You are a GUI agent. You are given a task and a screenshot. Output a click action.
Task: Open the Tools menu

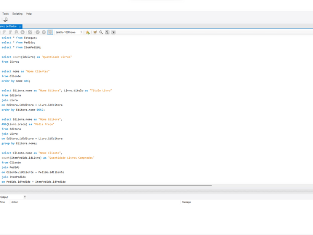5,14
